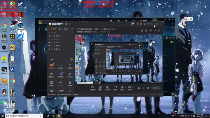210x118 pixels.
Task: Open the 弹幕秀 tool
Action: [x=70, y=84]
